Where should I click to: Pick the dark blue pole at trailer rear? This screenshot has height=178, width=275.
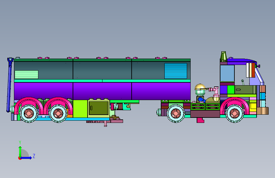click(9, 88)
